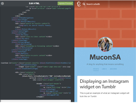Click the Update Preview button
This screenshot has width=136, height=103.
65,3
